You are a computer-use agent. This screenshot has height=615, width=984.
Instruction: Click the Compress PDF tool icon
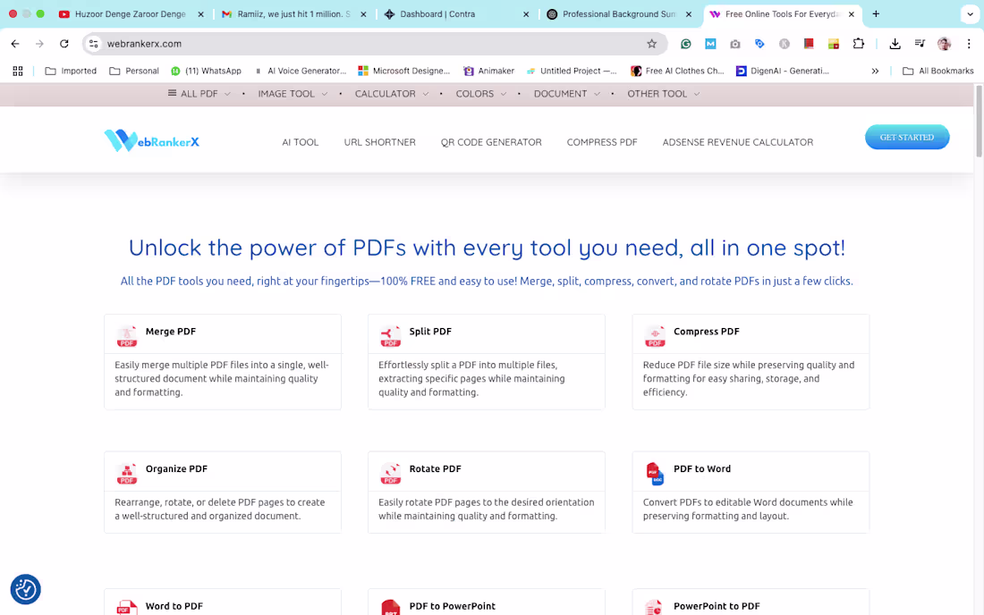click(x=654, y=336)
